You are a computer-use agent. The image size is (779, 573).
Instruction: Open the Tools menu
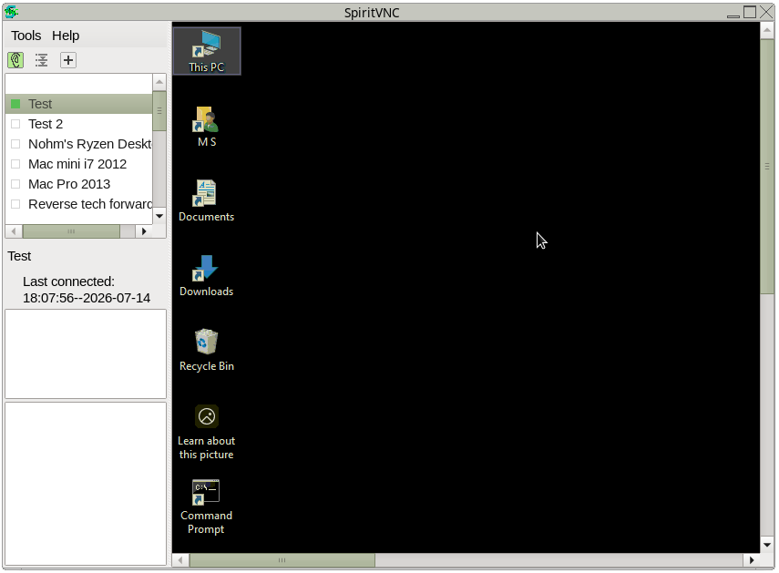pyautogui.click(x=26, y=36)
